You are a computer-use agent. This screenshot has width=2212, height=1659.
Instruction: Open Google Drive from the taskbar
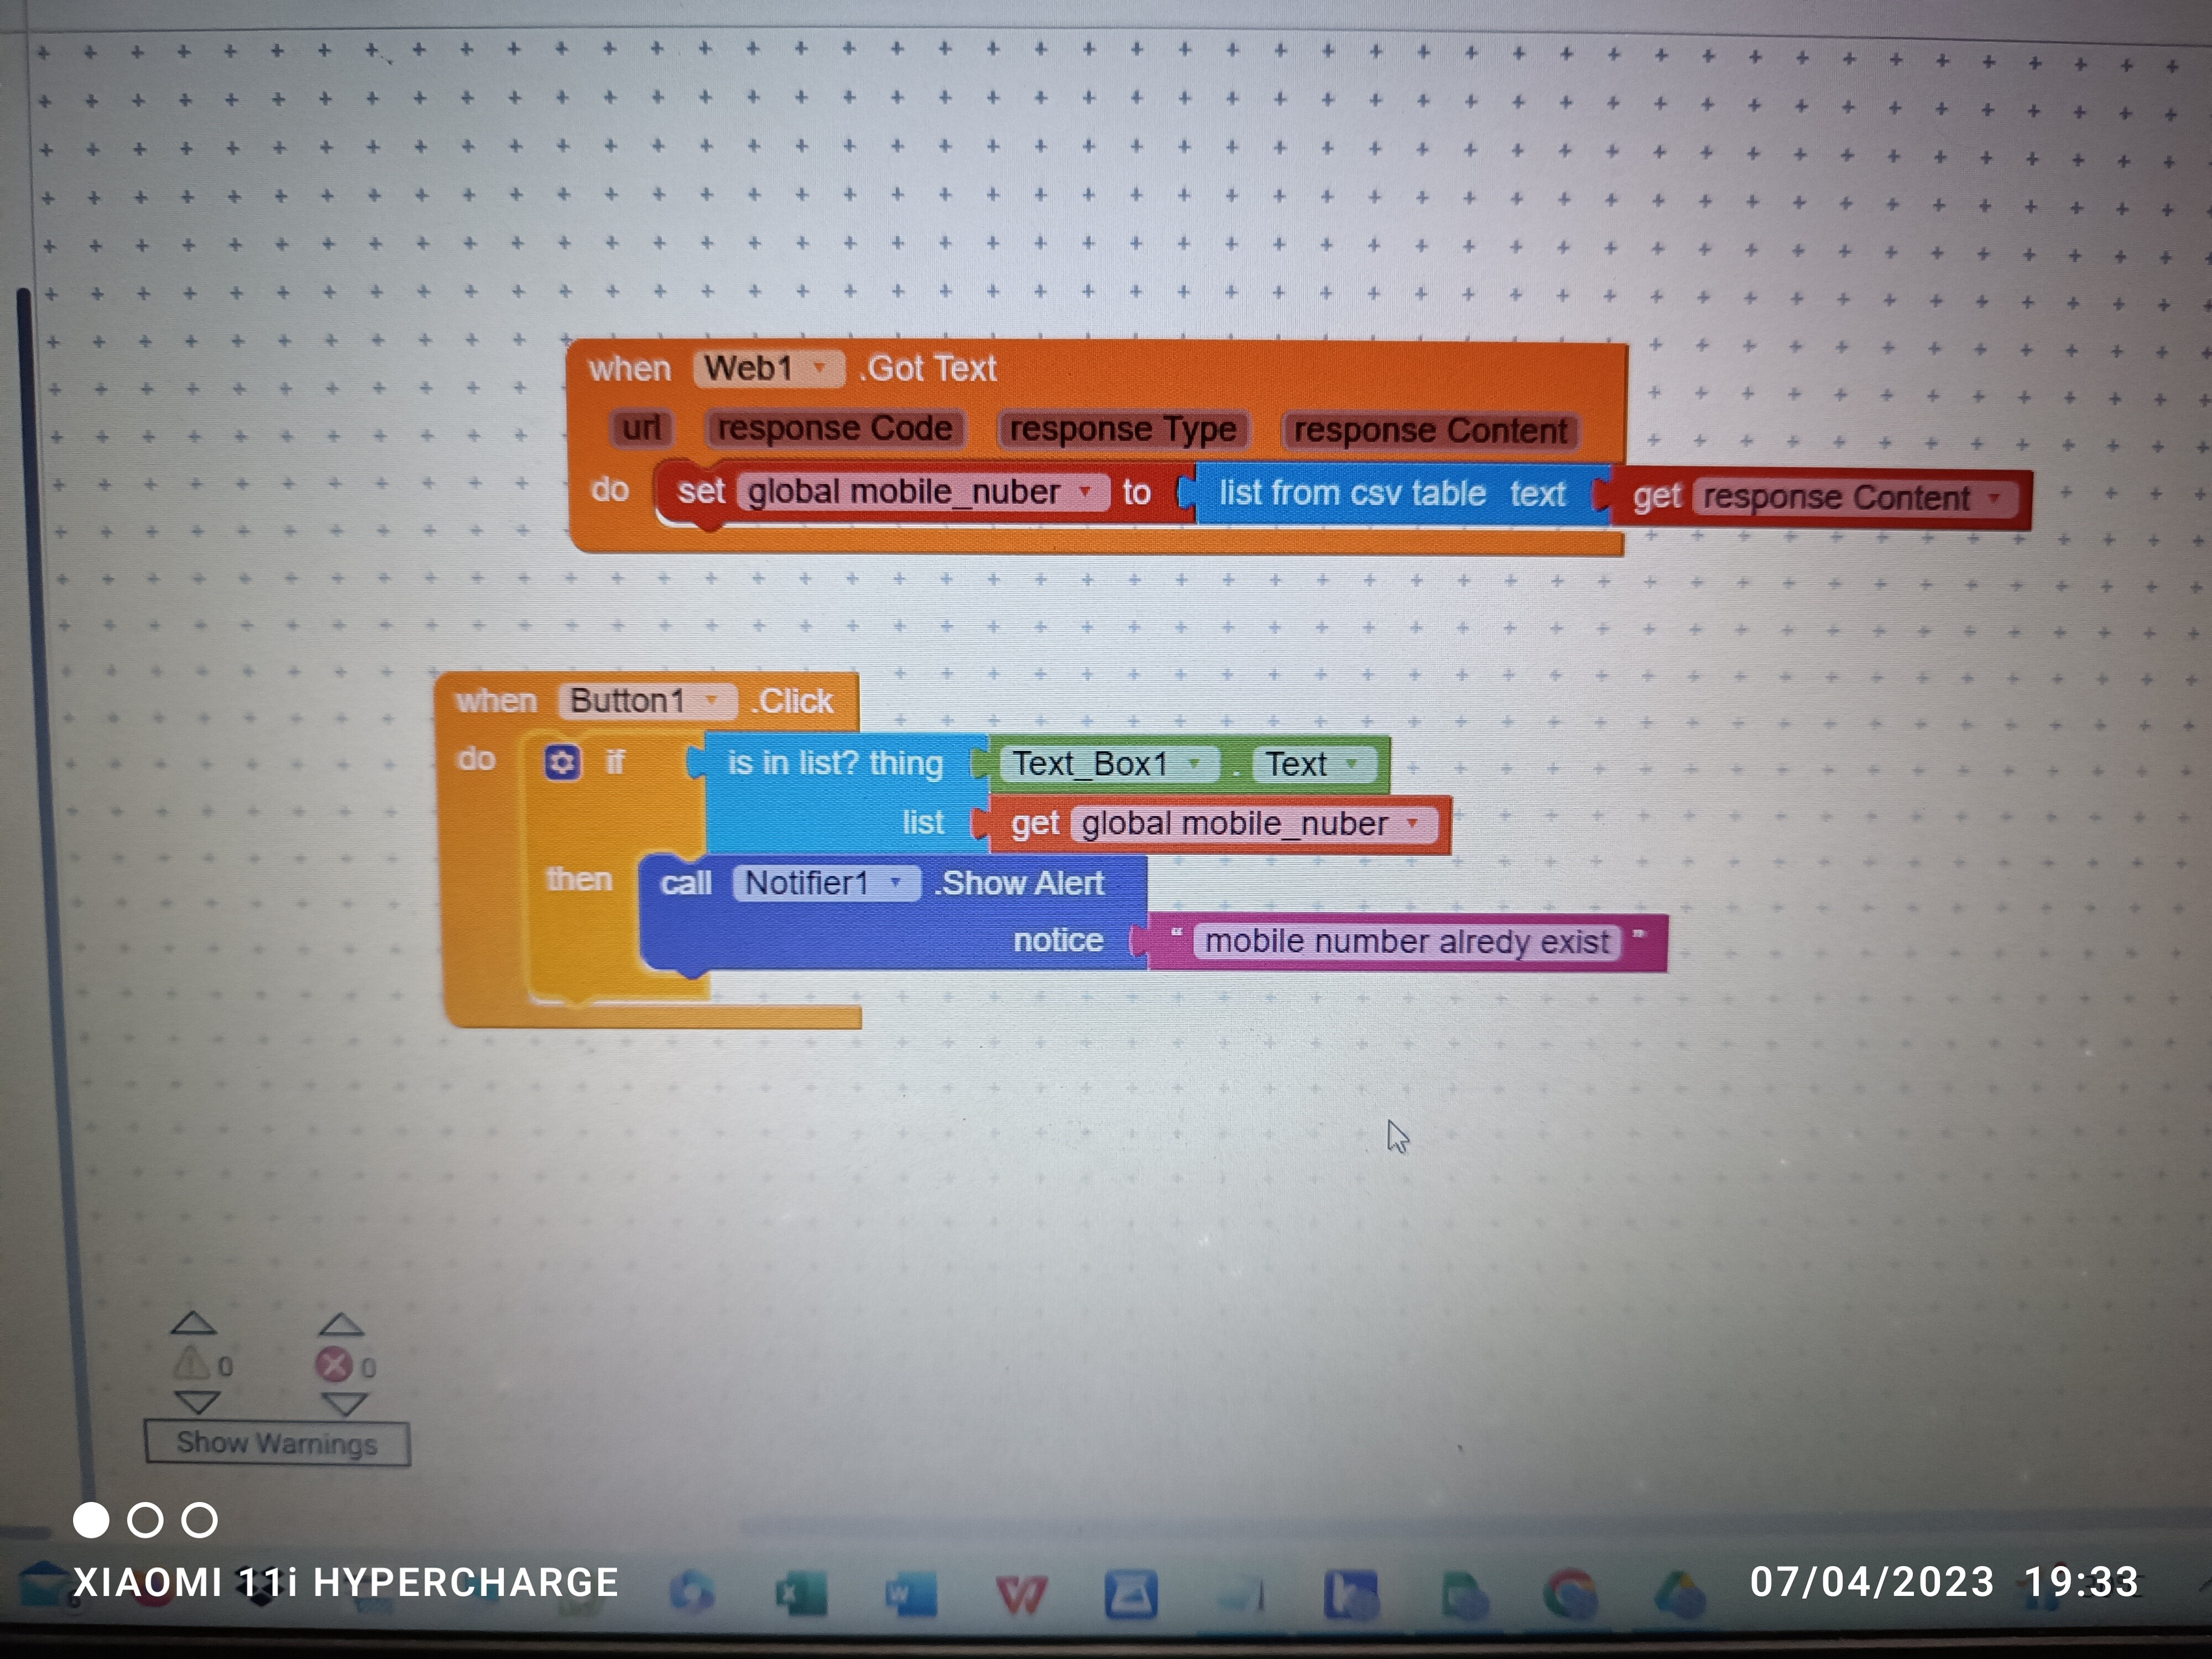pos(1680,1594)
